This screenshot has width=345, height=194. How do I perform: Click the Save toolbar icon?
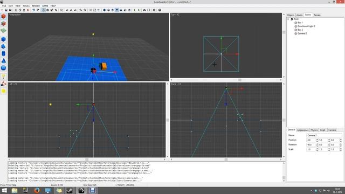coord(10,10)
